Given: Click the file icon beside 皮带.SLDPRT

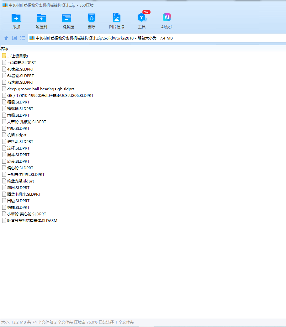Looking at the screenshot, I should pos(4,161).
